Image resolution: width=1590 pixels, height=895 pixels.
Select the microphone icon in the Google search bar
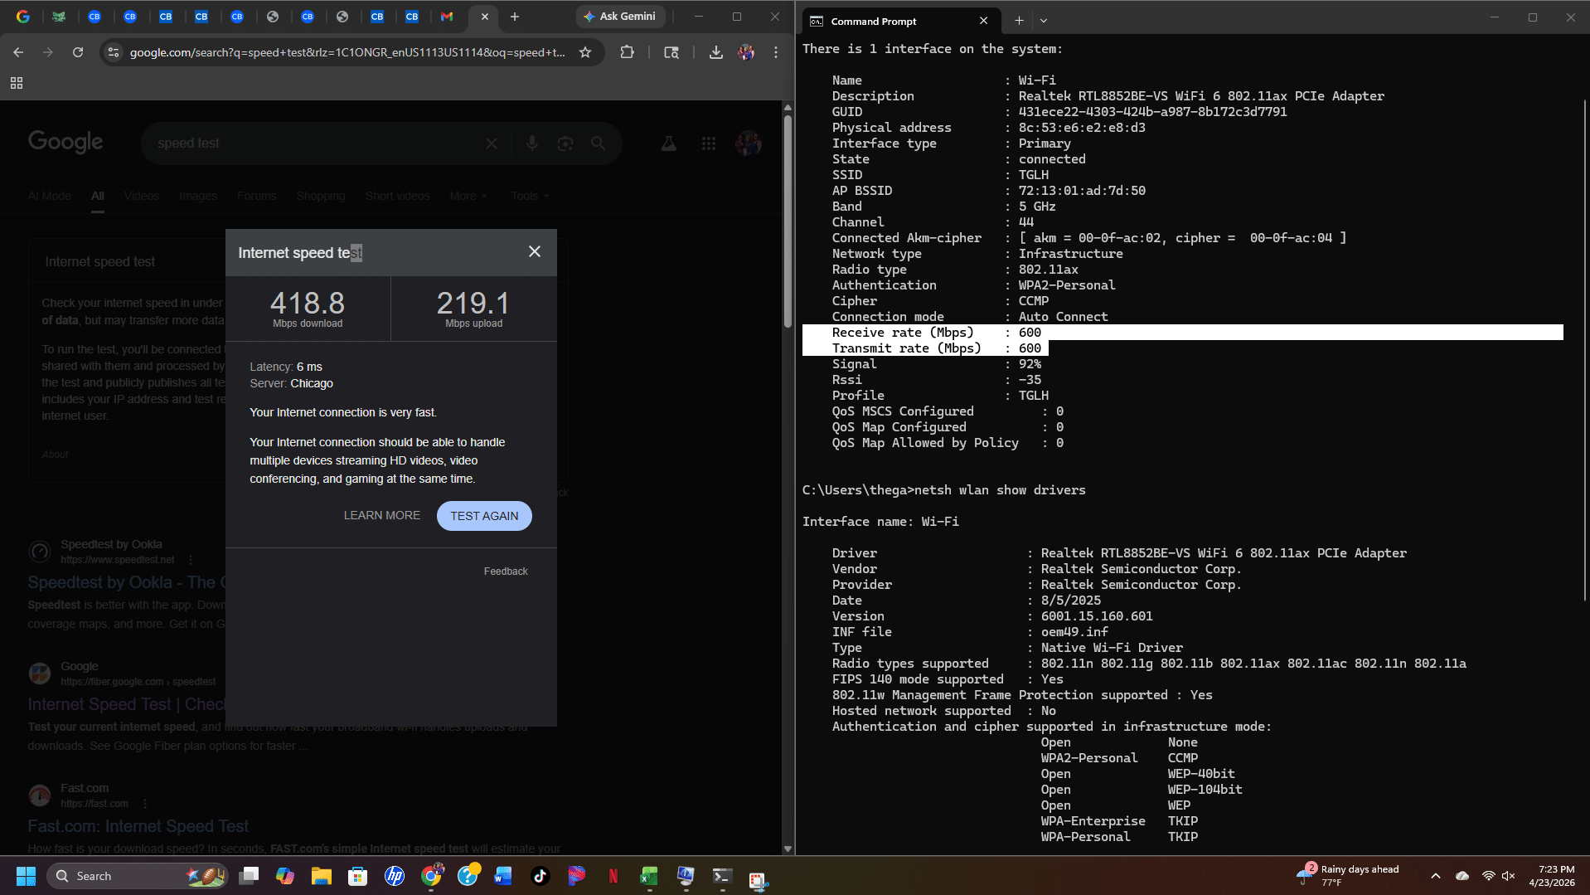click(531, 143)
